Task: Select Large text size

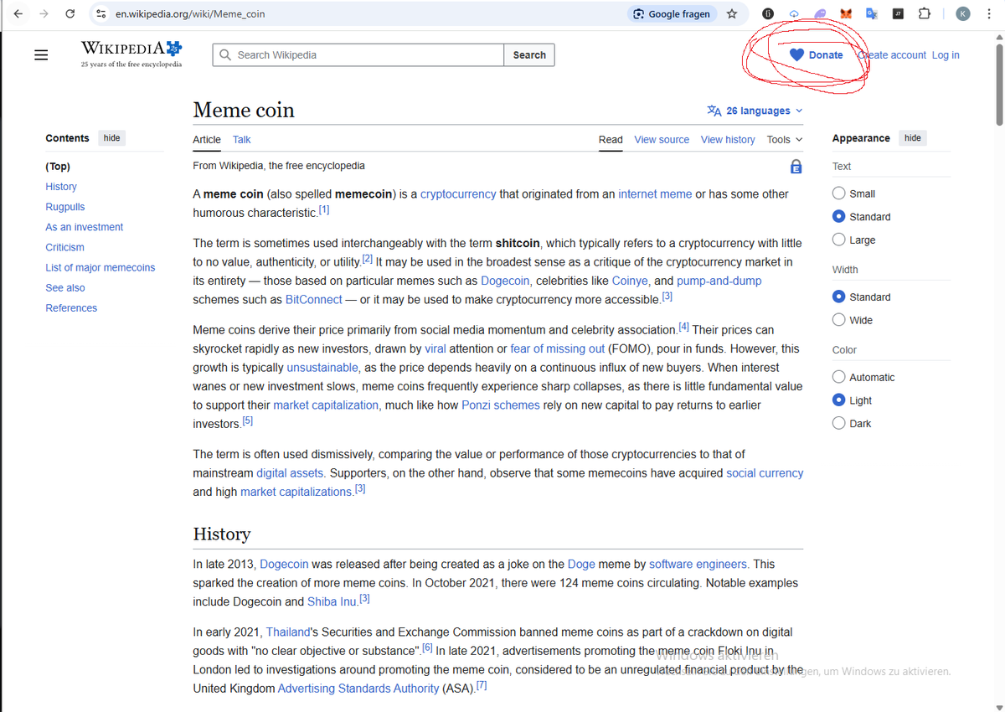Action: click(x=838, y=240)
